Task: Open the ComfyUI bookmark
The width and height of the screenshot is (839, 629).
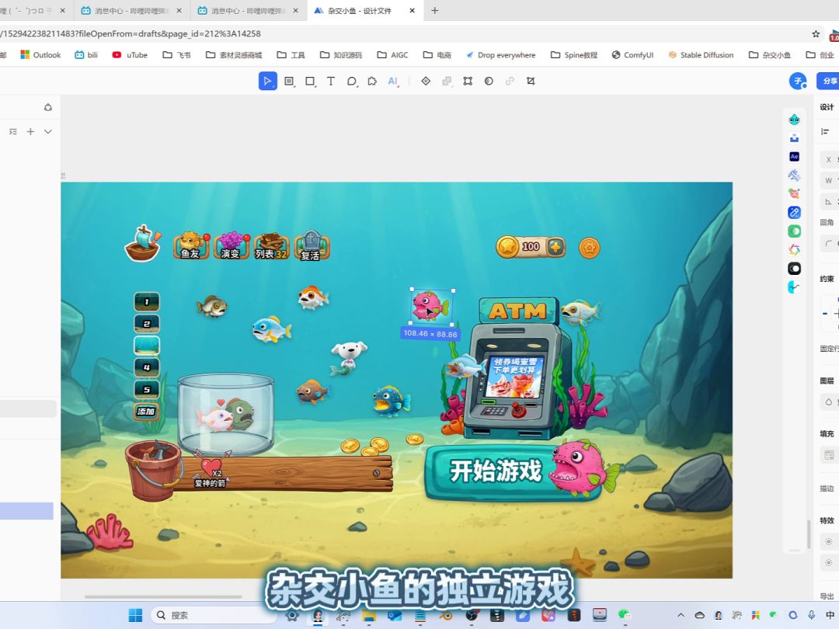Action: coord(632,55)
